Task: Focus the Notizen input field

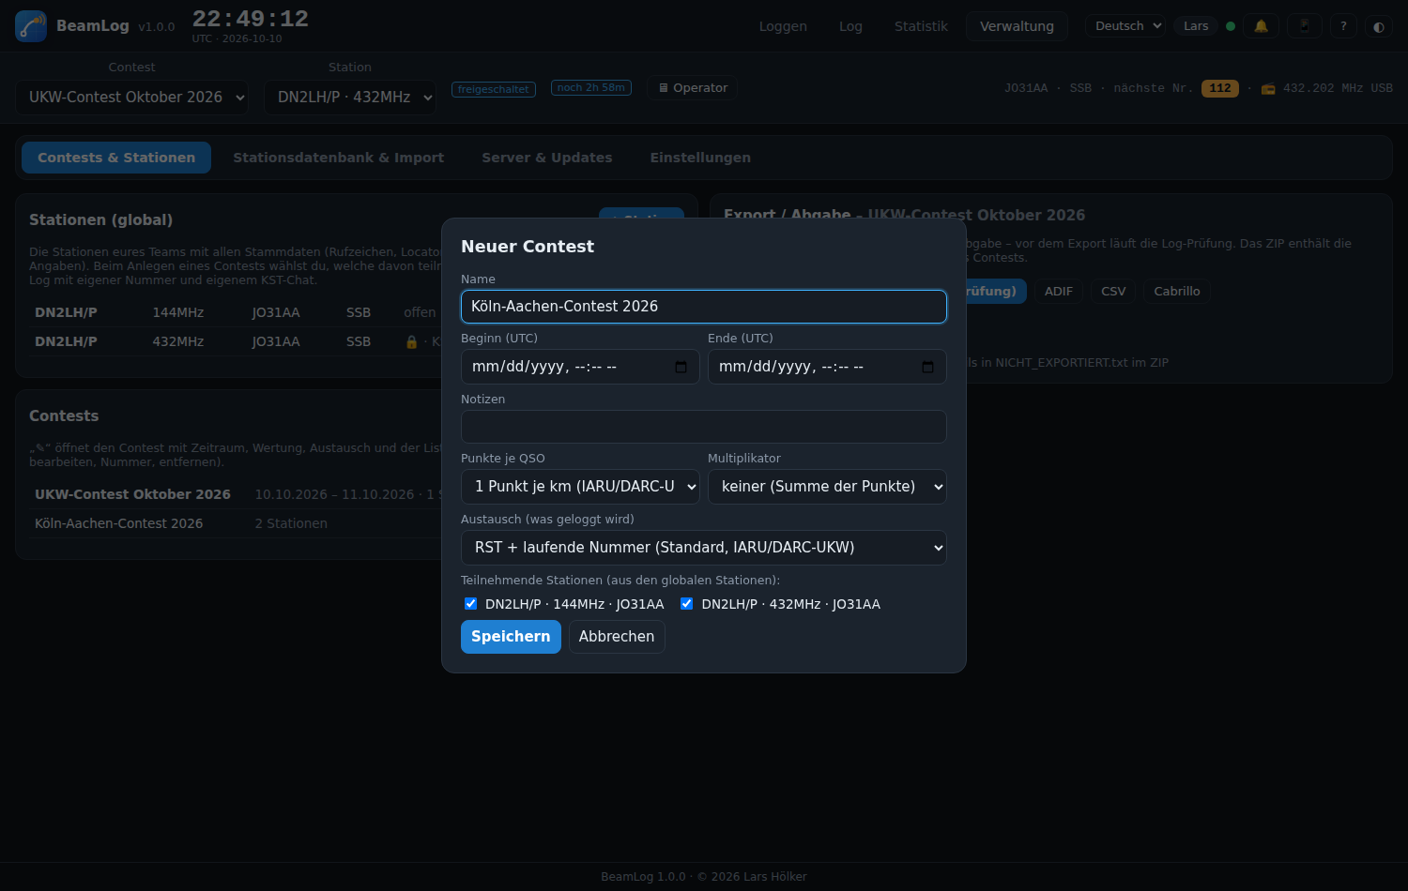Action: coord(704,427)
